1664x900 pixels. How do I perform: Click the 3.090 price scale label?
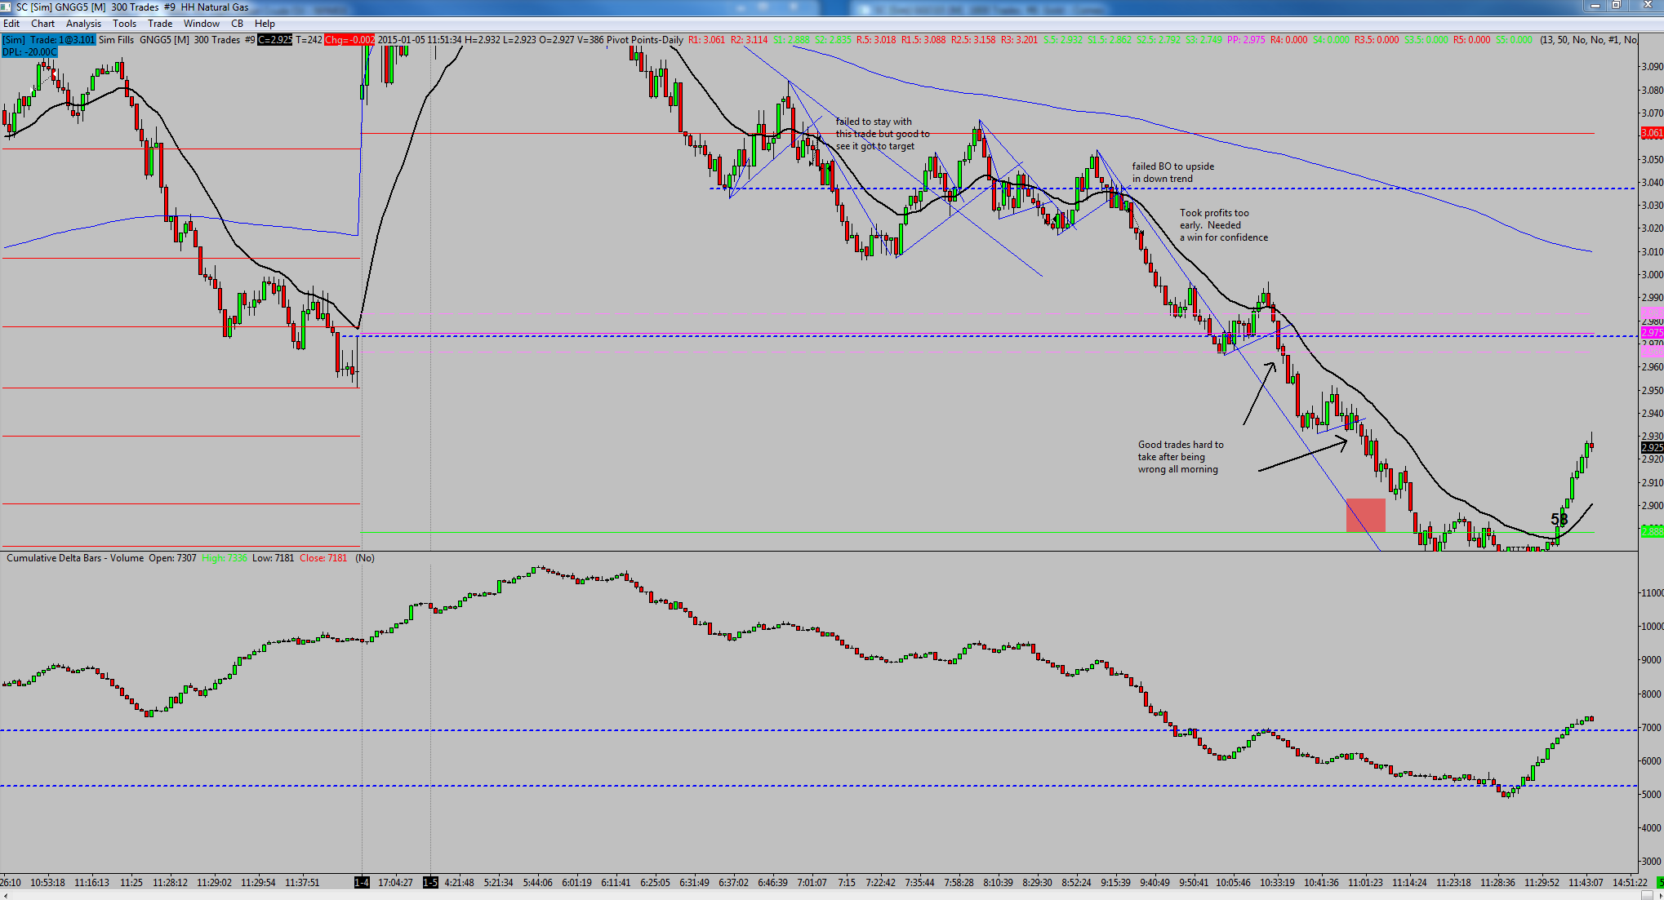[1652, 67]
